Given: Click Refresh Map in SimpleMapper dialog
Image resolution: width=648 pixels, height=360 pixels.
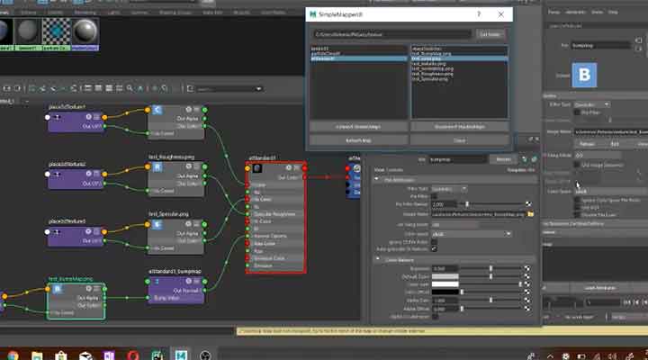Looking at the screenshot, I should (x=358, y=140).
